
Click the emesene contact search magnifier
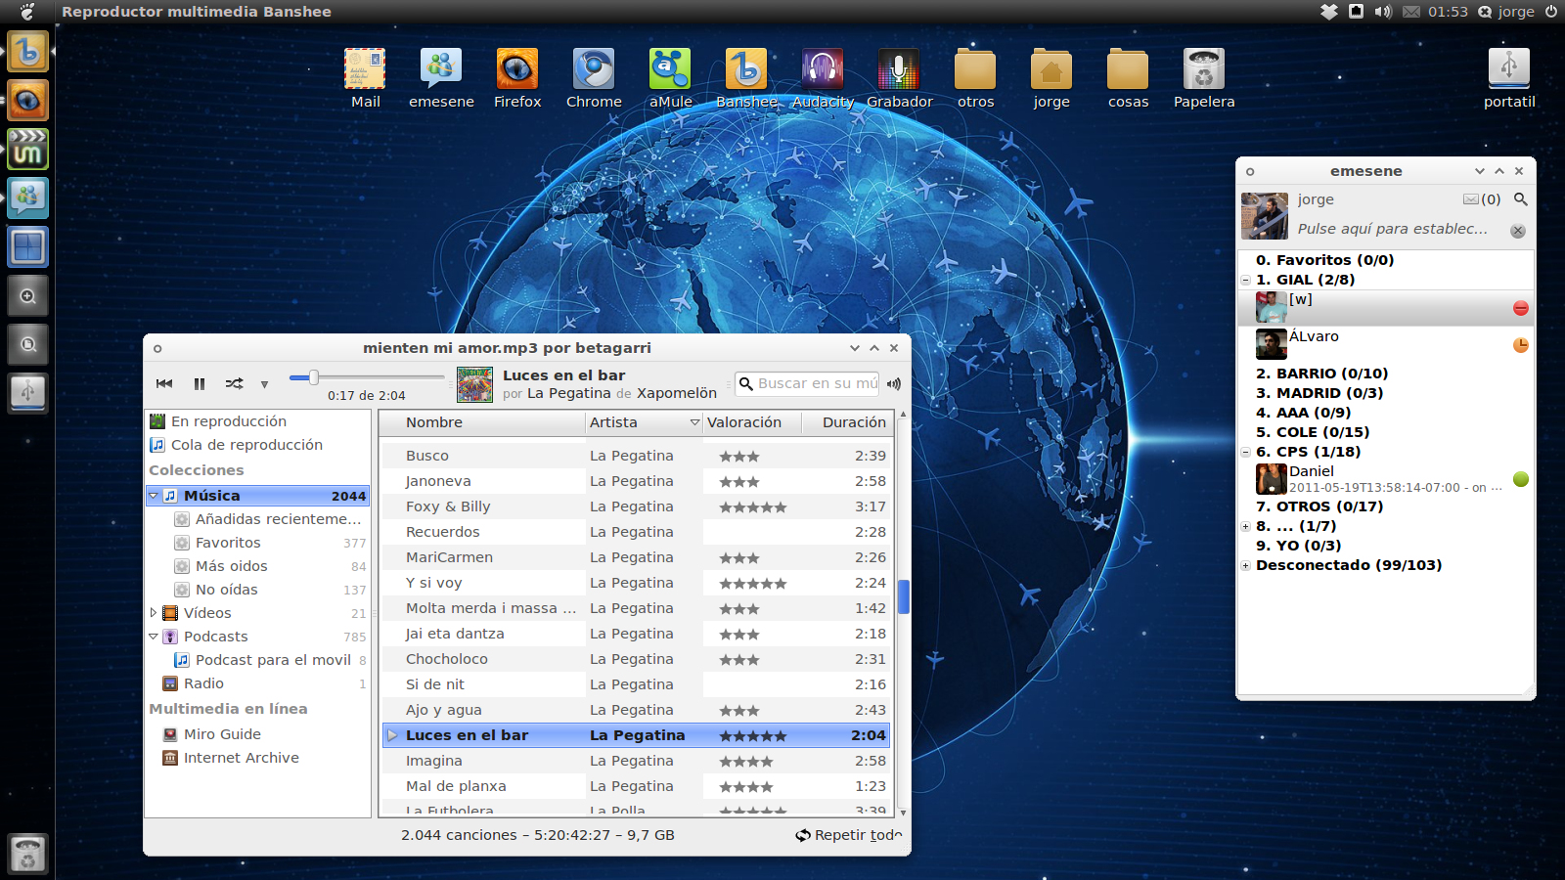coord(1520,199)
